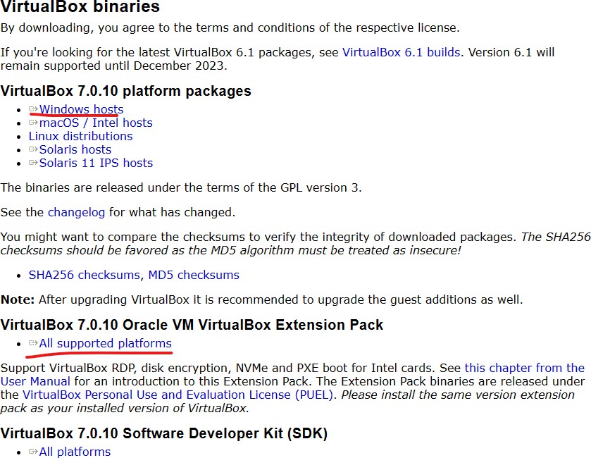Open the Linux distributions link
Viewport: 591px width, 458px height.
point(81,136)
